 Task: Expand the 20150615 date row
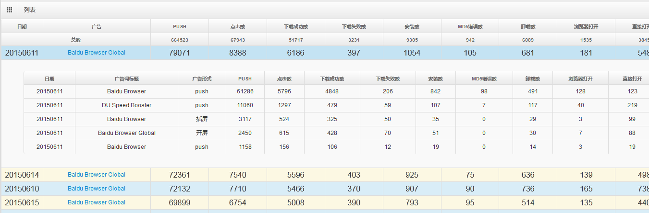pyautogui.click(x=22, y=203)
